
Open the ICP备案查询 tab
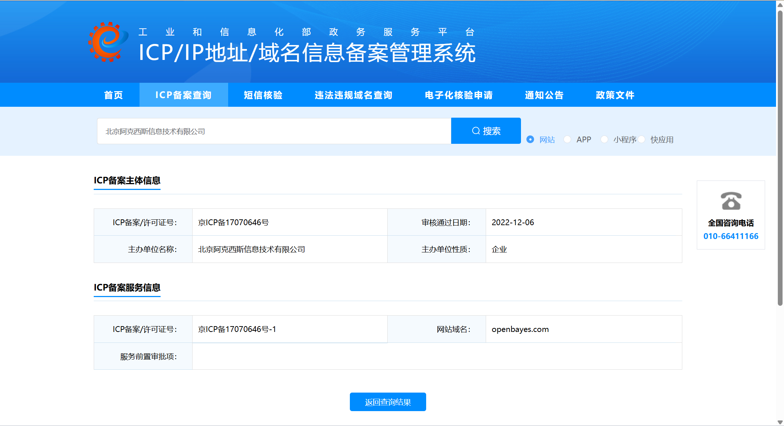tap(183, 95)
